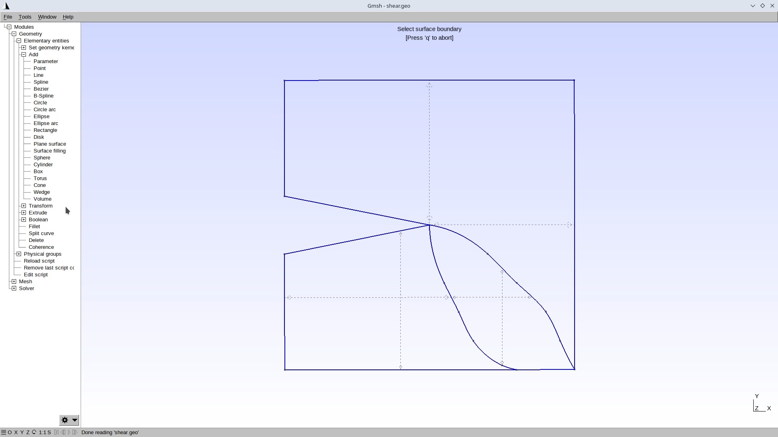Viewport: 778px width, 437px height.
Task: Select Ellipse arc under Add
Action: 46,123
